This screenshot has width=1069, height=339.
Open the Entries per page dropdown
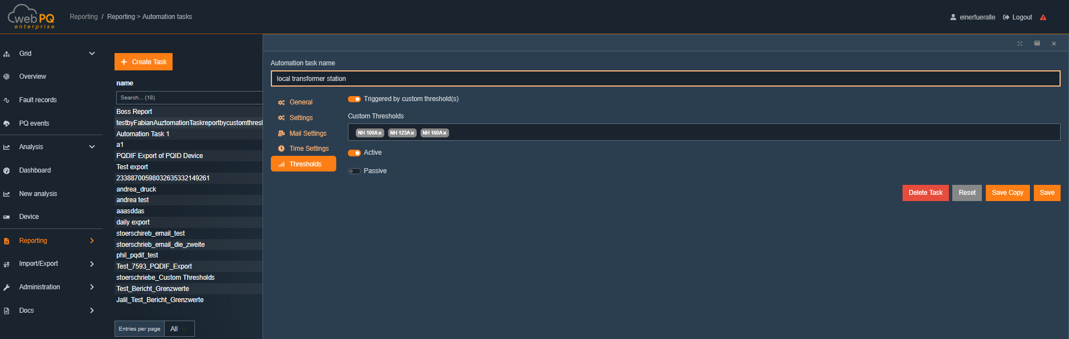[179, 329]
